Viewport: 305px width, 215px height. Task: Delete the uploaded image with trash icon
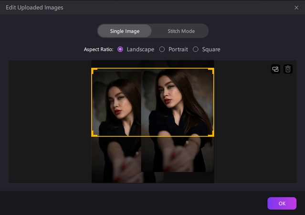point(288,69)
